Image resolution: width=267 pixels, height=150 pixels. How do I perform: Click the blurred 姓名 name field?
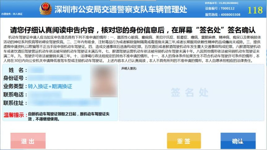point(36,70)
